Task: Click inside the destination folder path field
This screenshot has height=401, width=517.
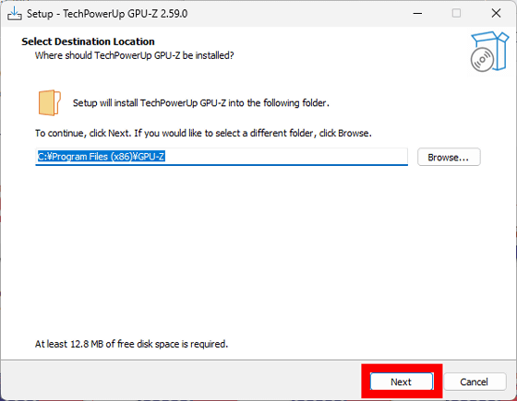Action: pos(222,157)
